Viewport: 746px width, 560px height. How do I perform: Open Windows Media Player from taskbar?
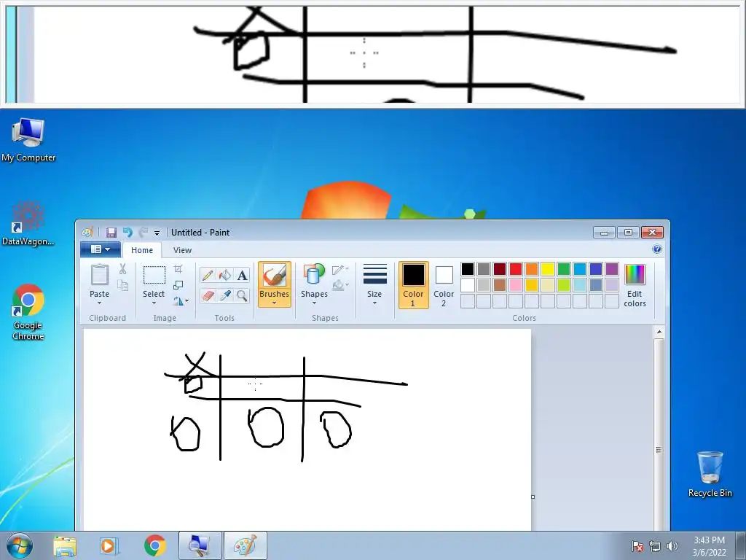coord(109,545)
